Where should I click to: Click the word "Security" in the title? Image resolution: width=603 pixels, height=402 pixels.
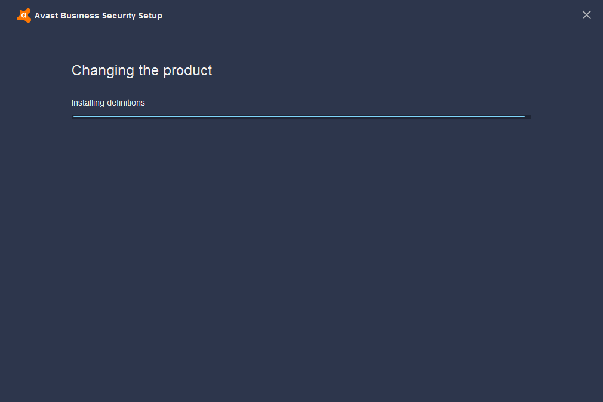[119, 16]
